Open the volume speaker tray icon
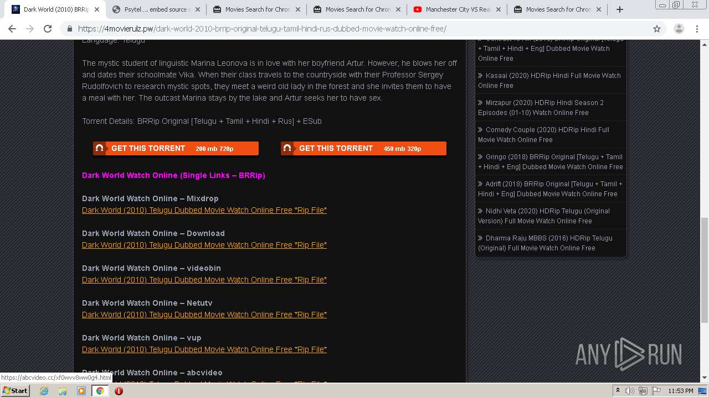Image resolution: width=709 pixels, height=398 pixels. (x=630, y=391)
